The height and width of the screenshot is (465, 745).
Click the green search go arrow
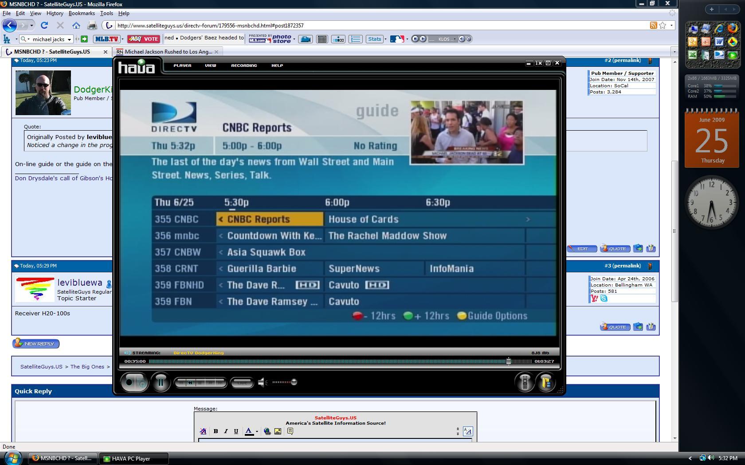tap(84, 39)
